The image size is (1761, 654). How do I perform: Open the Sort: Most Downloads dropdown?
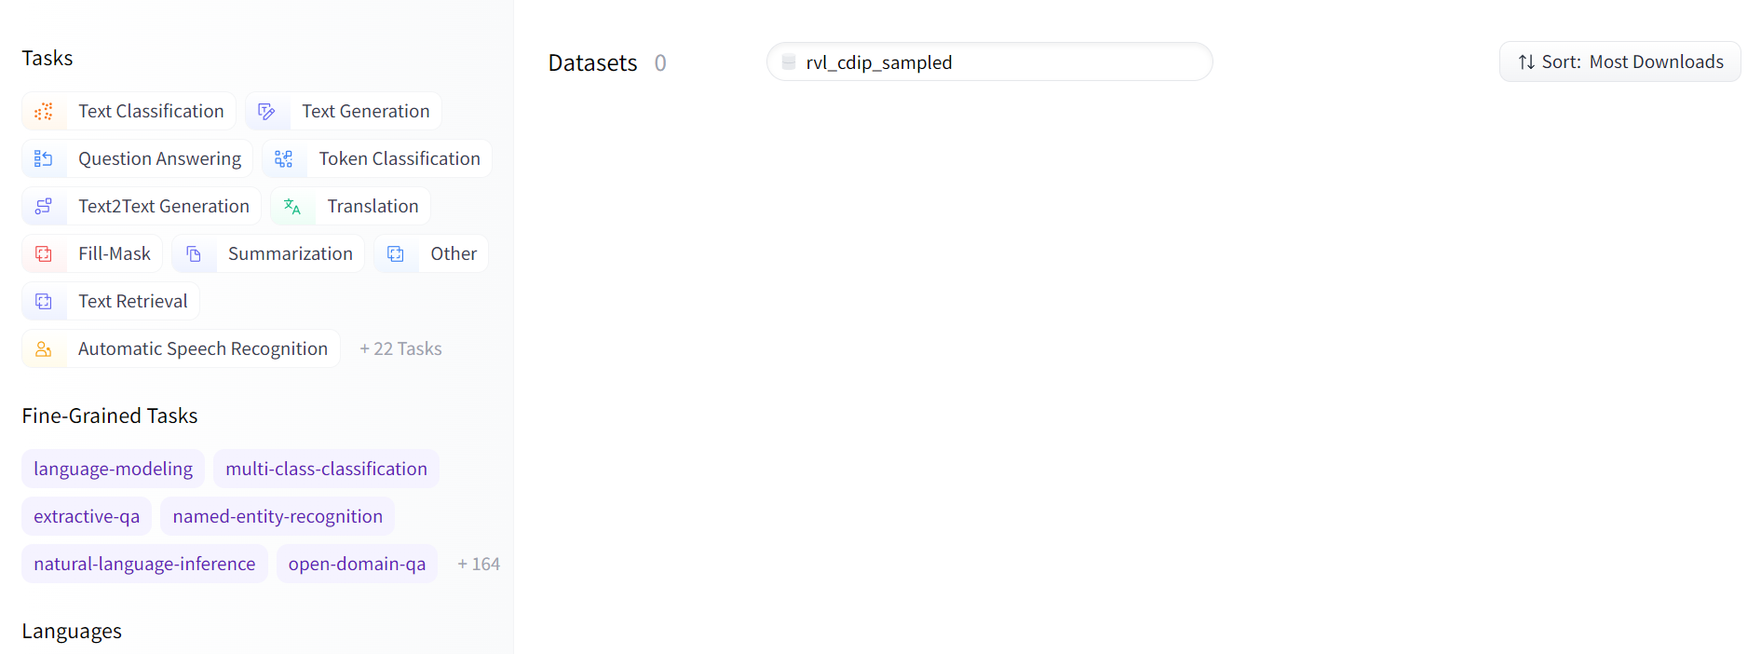pyautogui.click(x=1620, y=61)
